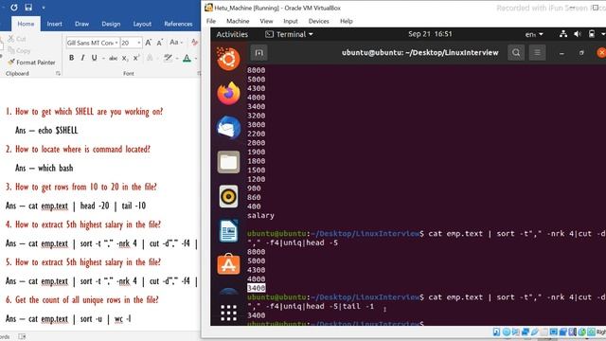The width and height of the screenshot is (606, 341).
Task: Click the Copy command in Word
Action: (x=19, y=50)
